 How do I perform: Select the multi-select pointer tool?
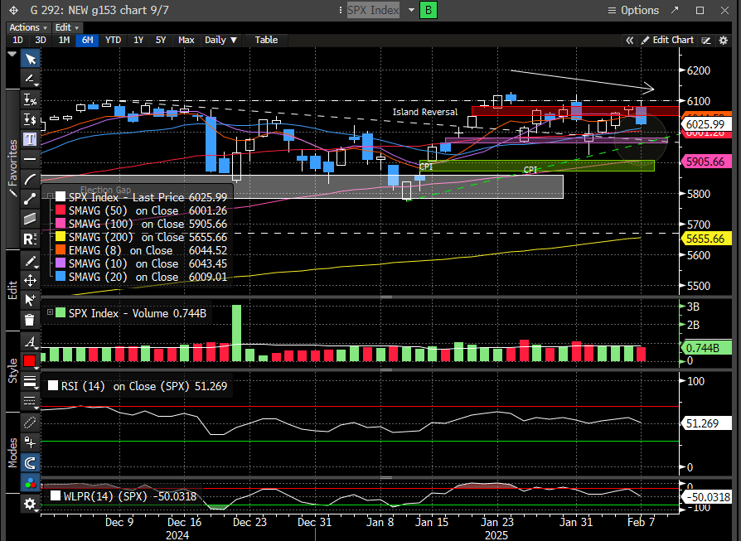click(x=30, y=300)
